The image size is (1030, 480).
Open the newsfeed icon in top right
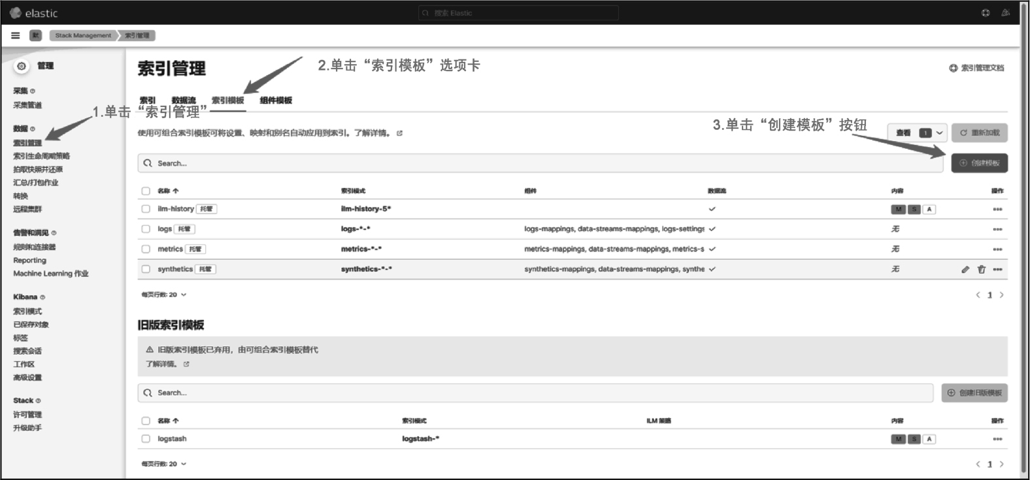point(1005,12)
